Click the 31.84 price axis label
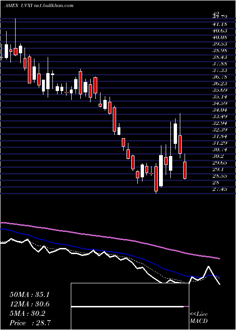The width and height of the screenshot is (236, 330). 220,136
